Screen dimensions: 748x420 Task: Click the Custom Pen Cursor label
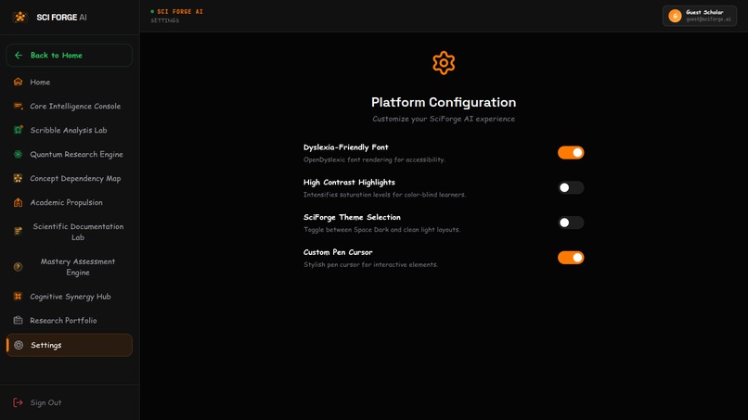[338, 252]
